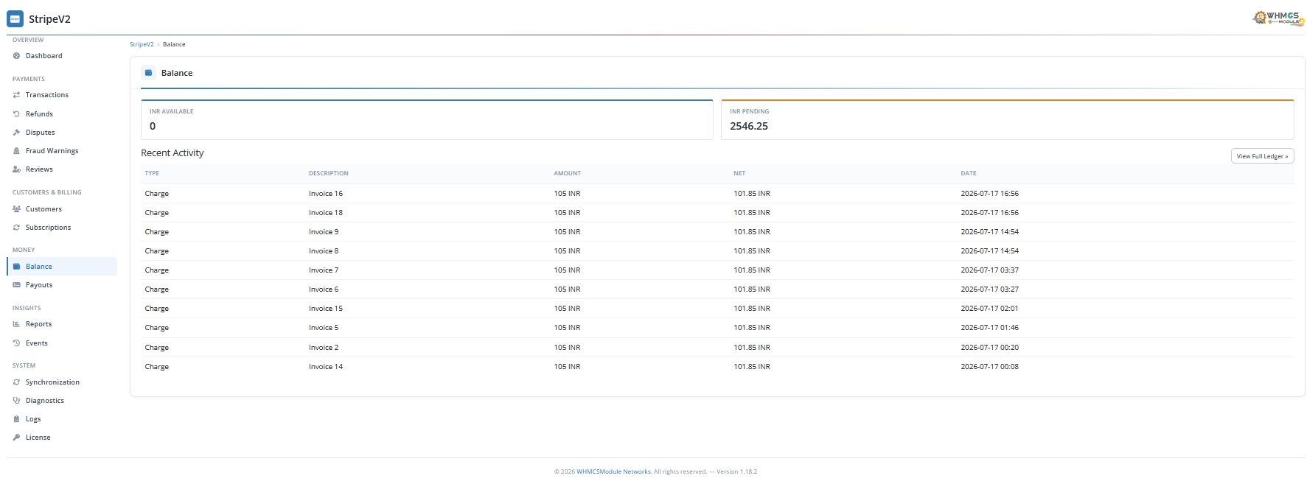Open the Dashboard page

(x=62, y=56)
